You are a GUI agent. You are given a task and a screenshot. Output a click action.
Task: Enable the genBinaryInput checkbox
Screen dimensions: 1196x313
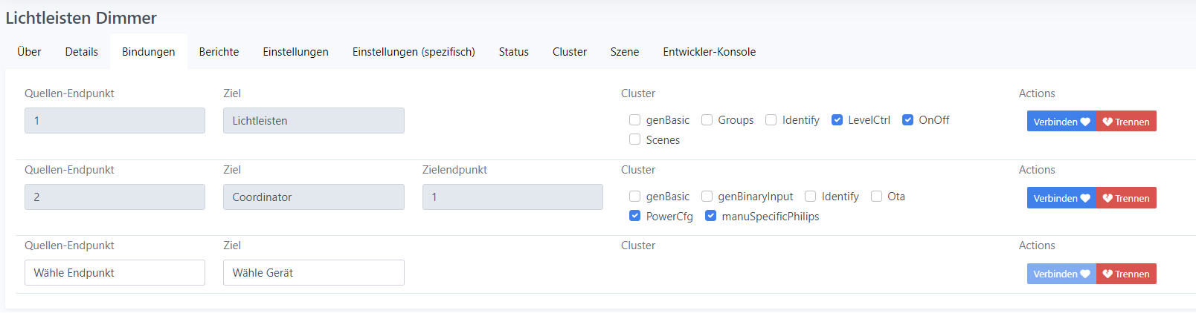click(x=707, y=197)
